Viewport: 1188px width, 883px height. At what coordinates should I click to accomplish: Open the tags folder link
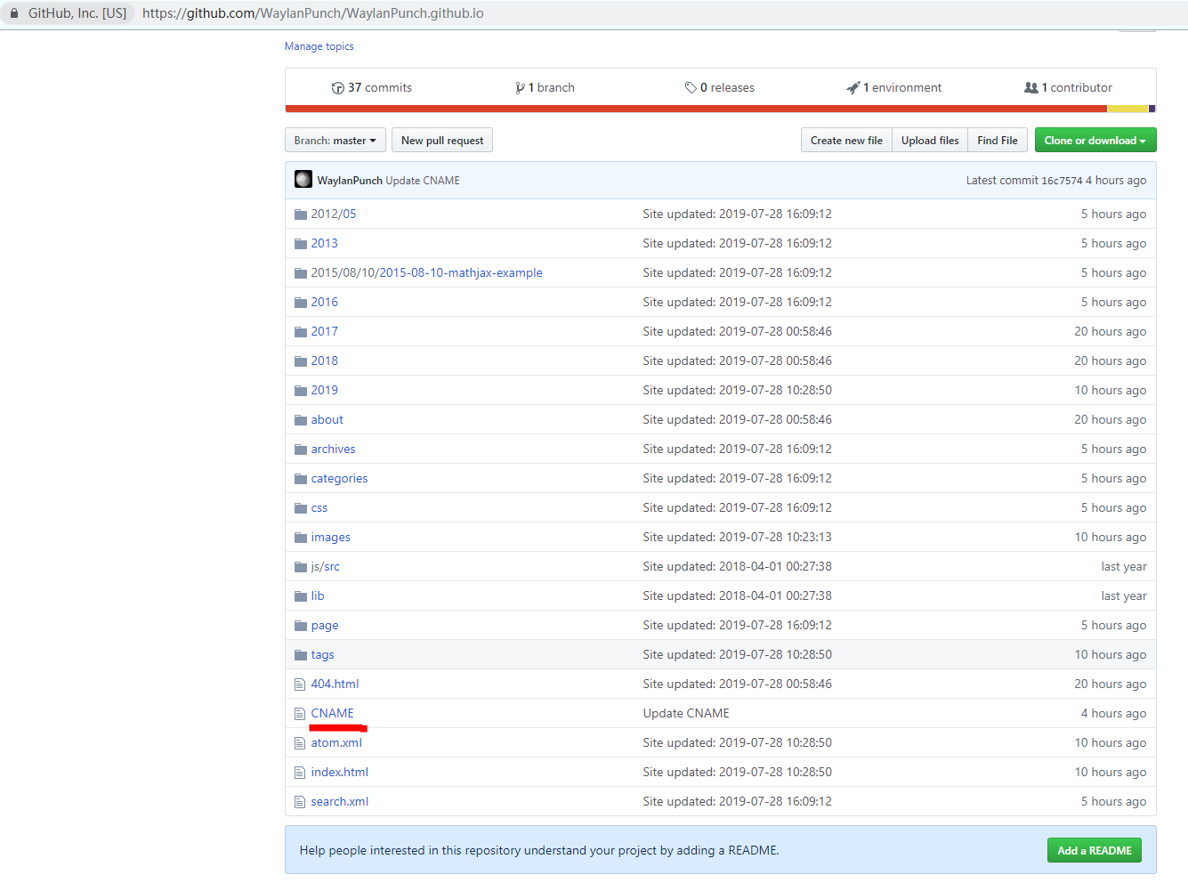(x=323, y=655)
